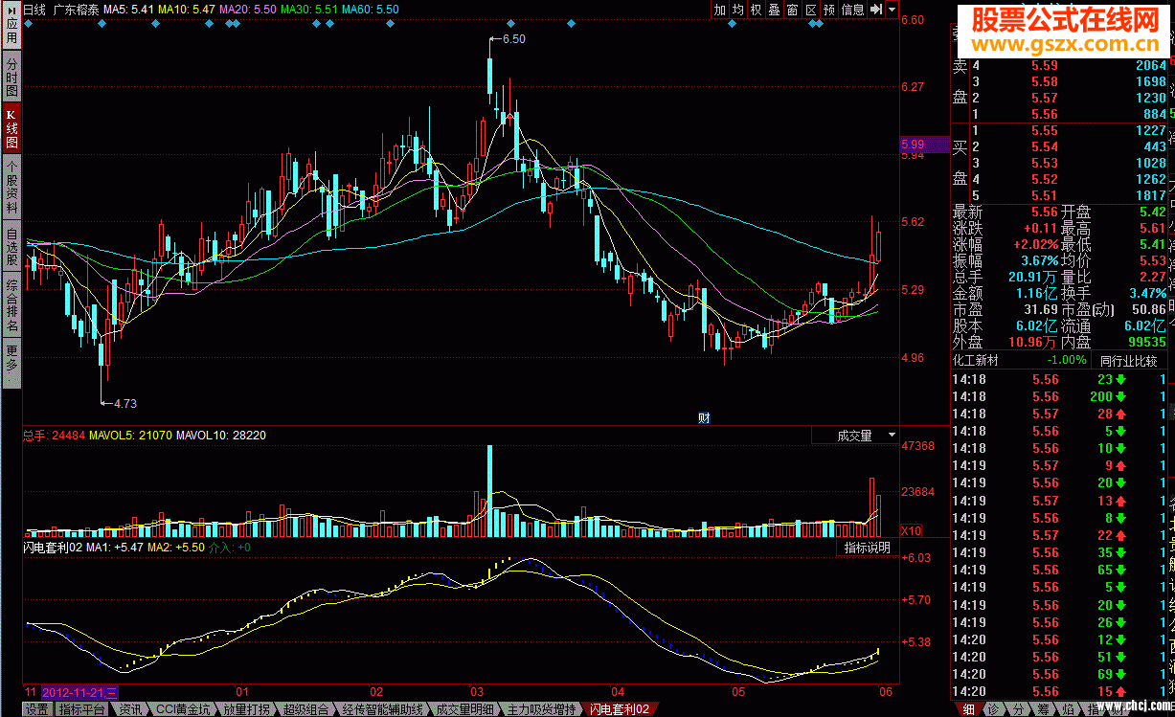Select the 成交量明细 indicator tab
The width and height of the screenshot is (1175, 717).
tap(464, 709)
